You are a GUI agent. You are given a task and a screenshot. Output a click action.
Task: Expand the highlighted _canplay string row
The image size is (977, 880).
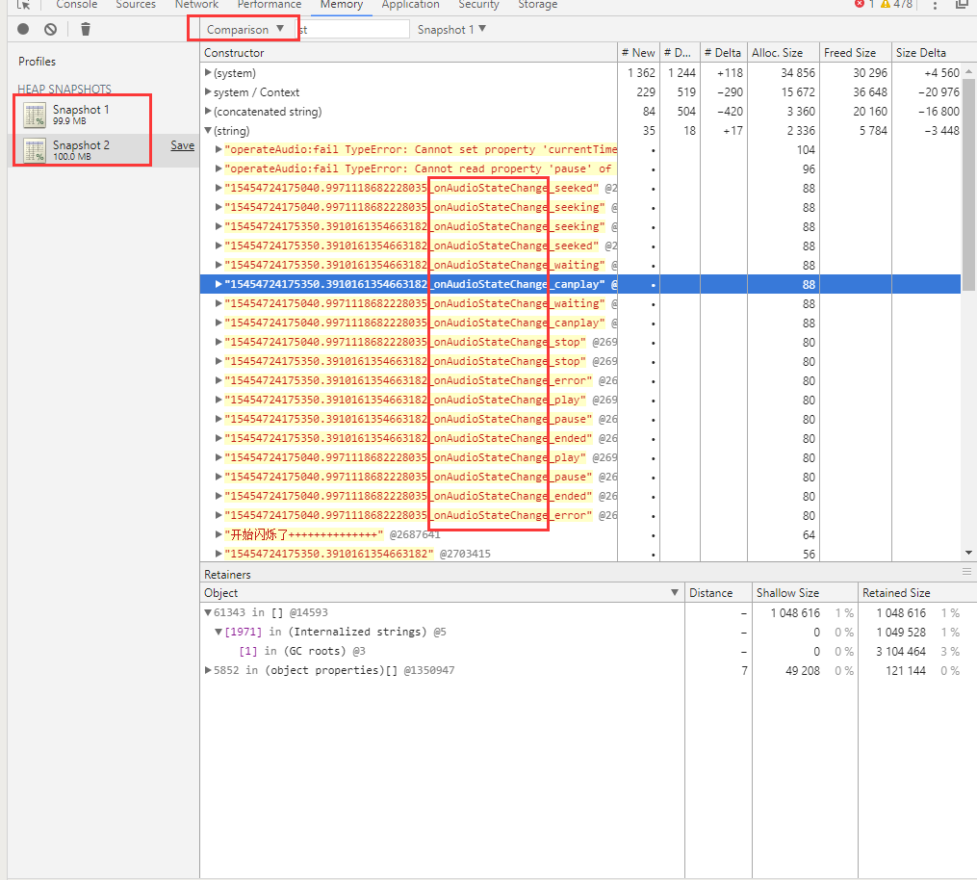(x=219, y=284)
